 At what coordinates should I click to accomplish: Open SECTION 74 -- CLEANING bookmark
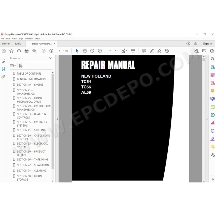click(x=32, y=170)
